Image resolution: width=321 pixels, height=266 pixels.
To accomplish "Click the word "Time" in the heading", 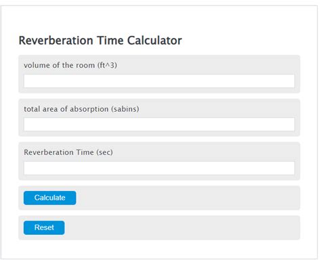I will point(110,41).
